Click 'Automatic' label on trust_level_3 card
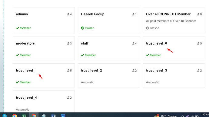209x117 pixels. point(153,82)
